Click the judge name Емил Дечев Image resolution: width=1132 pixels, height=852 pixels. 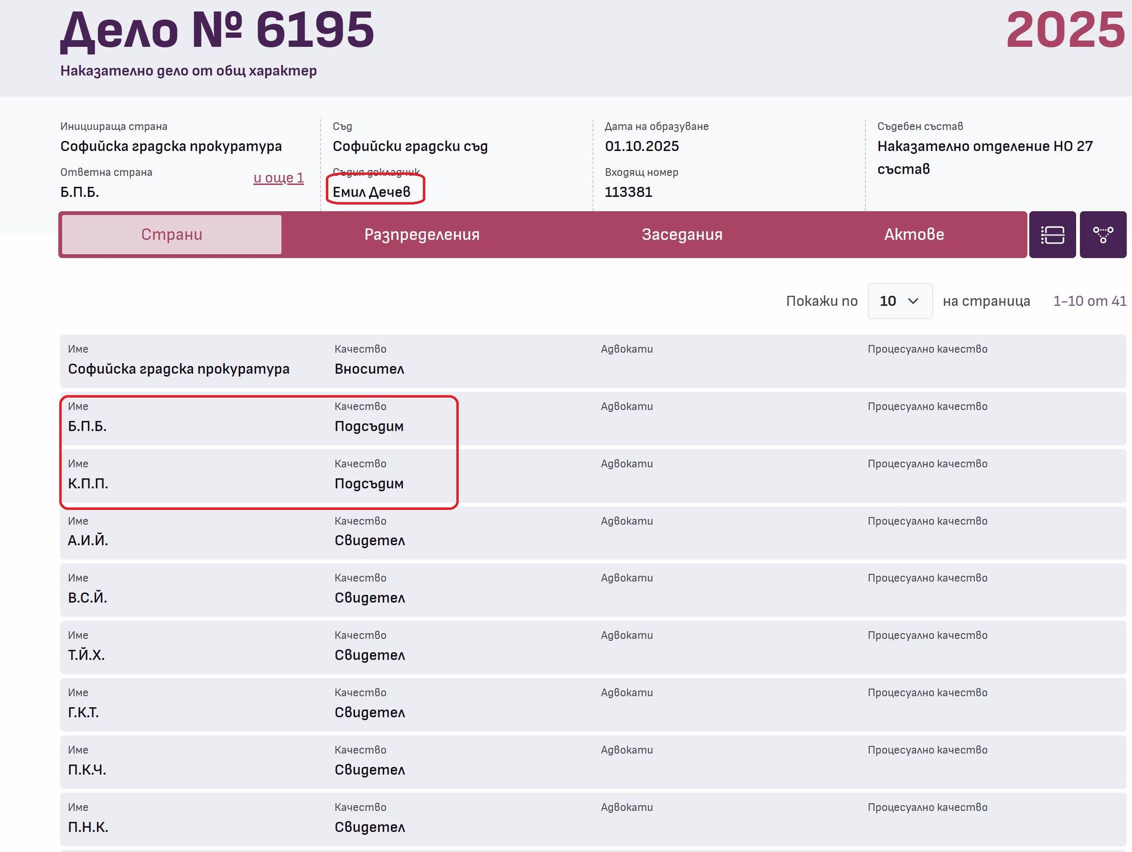tap(371, 192)
